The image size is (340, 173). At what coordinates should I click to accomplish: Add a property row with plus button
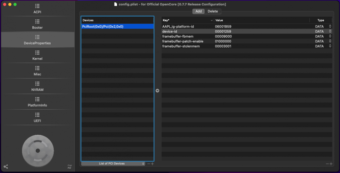pyautogui.click(x=331, y=164)
